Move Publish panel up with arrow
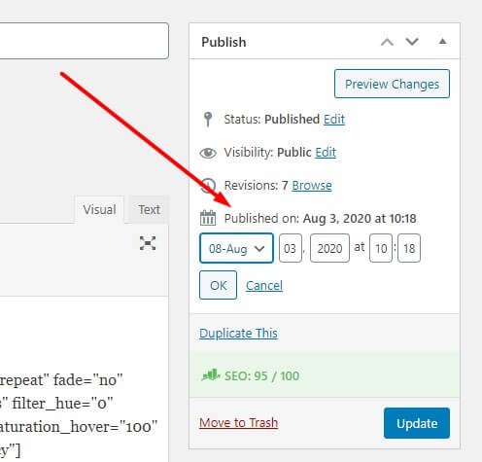The width and height of the screenshot is (482, 462). pos(387,42)
